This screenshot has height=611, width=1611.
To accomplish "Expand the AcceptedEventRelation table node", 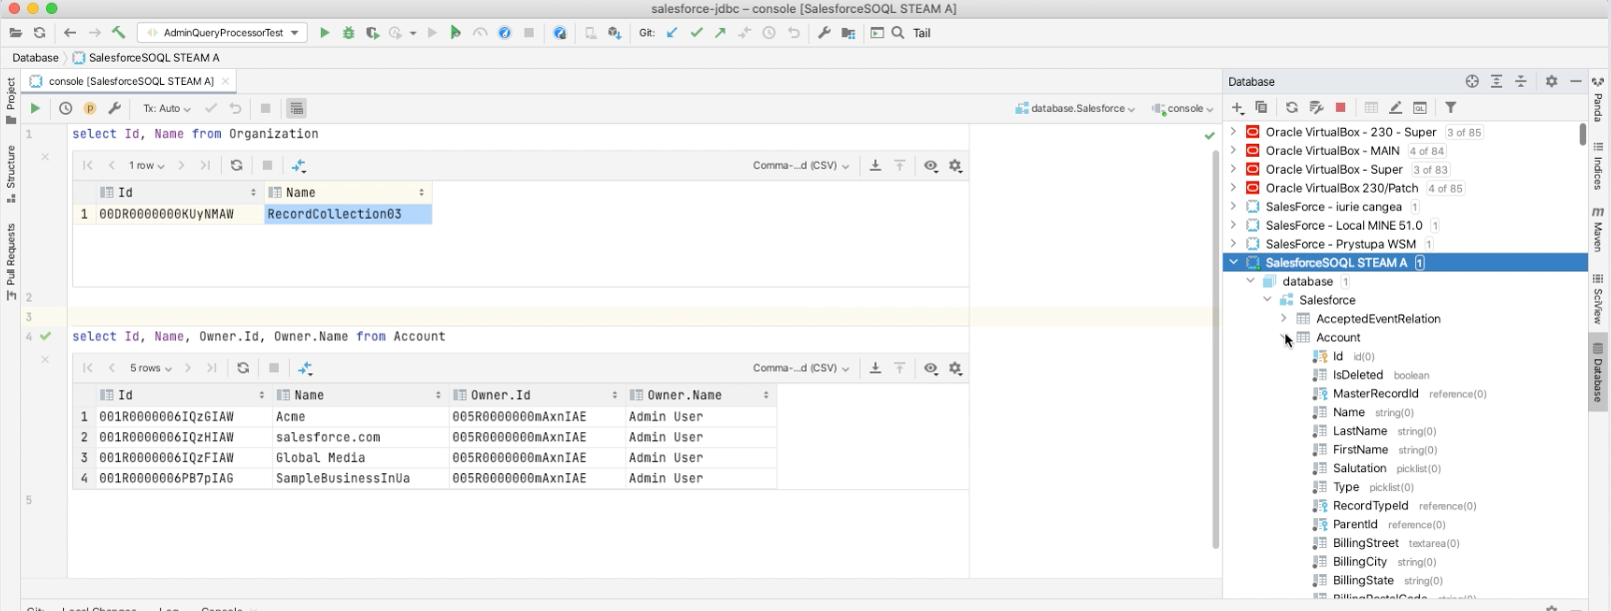I will tap(1284, 318).
